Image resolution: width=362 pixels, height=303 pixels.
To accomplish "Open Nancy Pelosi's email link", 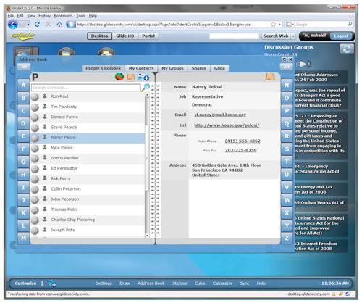I will tap(220, 115).
